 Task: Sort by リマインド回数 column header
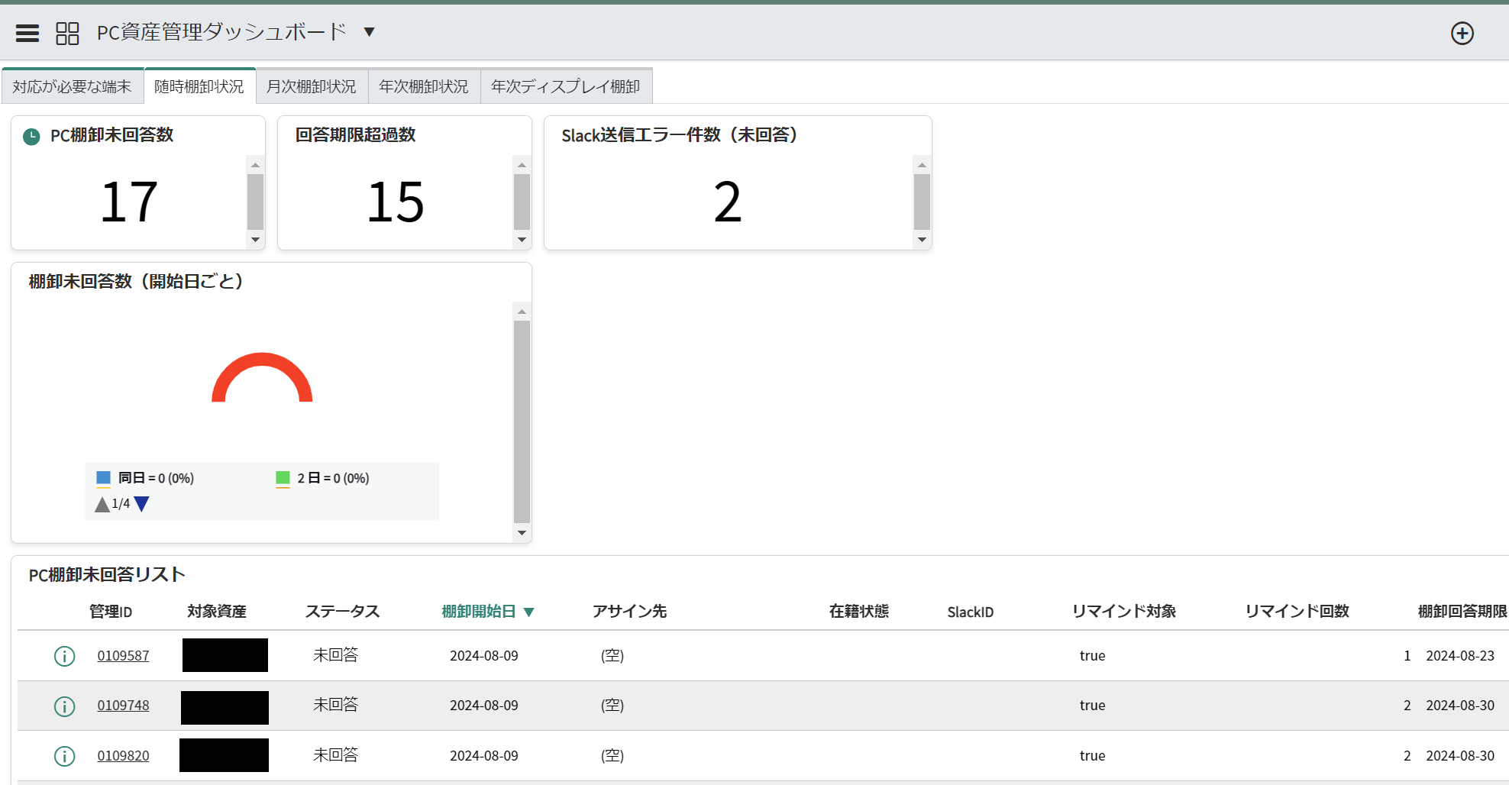click(x=1297, y=612)
